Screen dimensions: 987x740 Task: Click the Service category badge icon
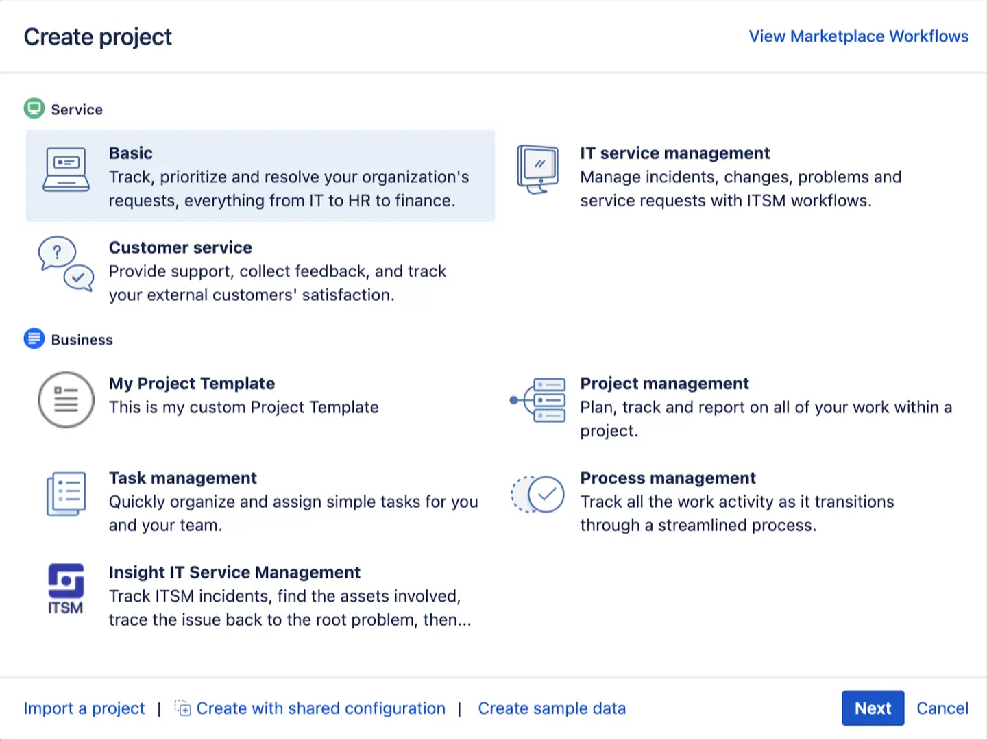click(x=34, y=108)
